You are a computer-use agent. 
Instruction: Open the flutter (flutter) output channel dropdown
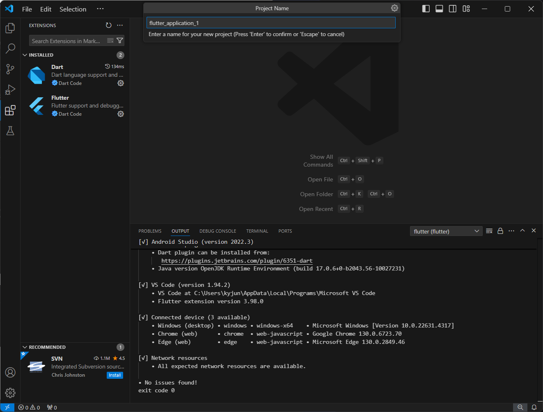tap(446, 231)
